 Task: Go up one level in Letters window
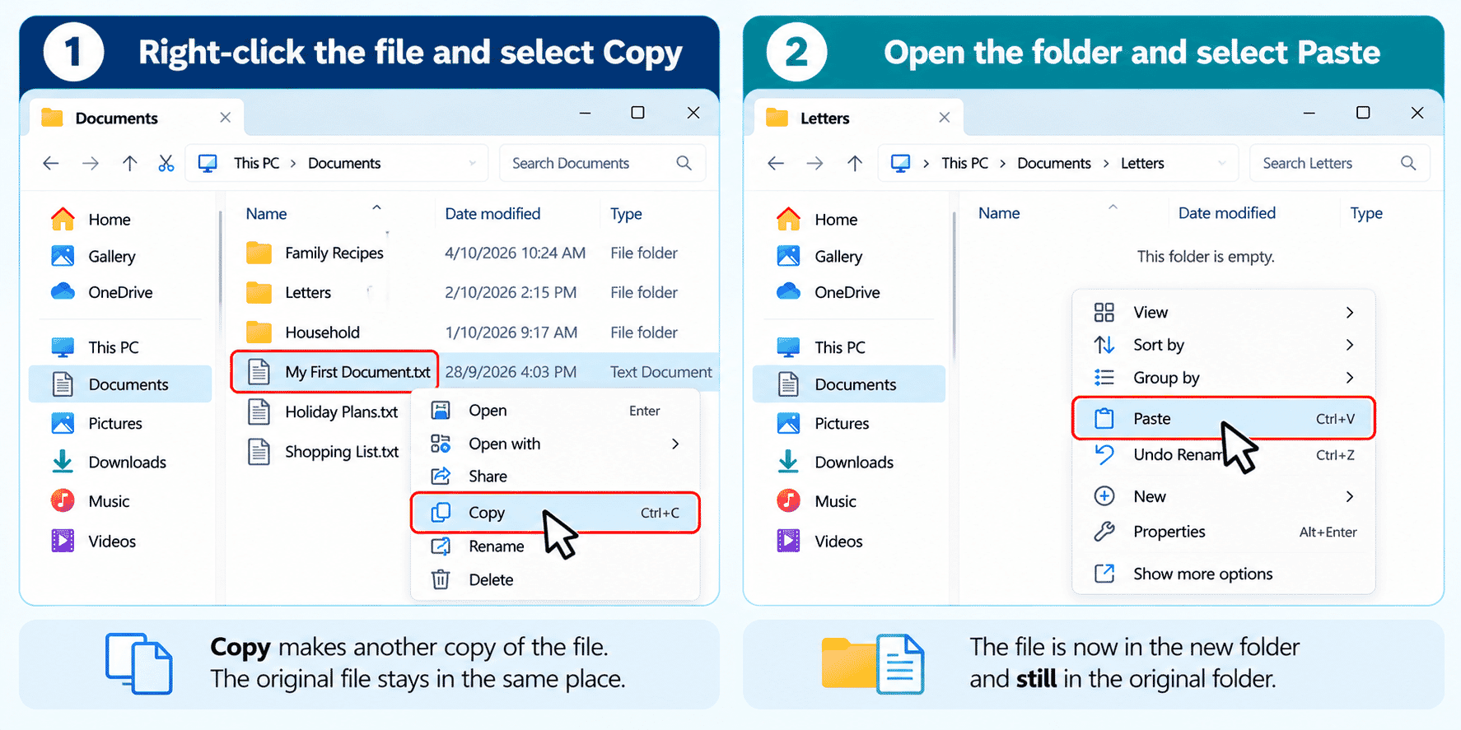click(x=855, y=163)
